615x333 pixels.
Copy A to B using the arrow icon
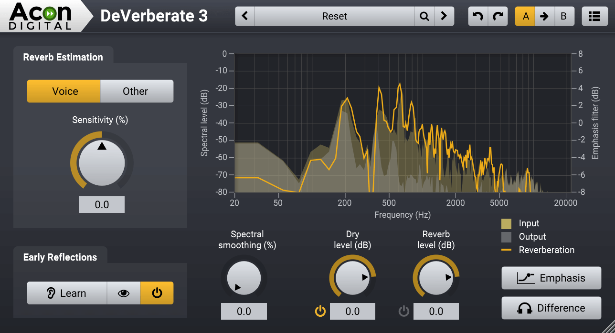click(x=544, y=16)
